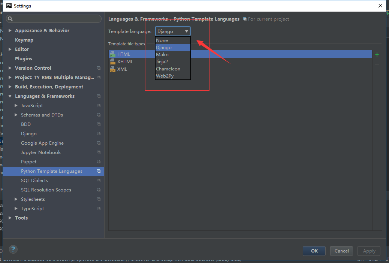Open the Template language dropdown arrow
The image size is (389, 263).
coord(187,31)
